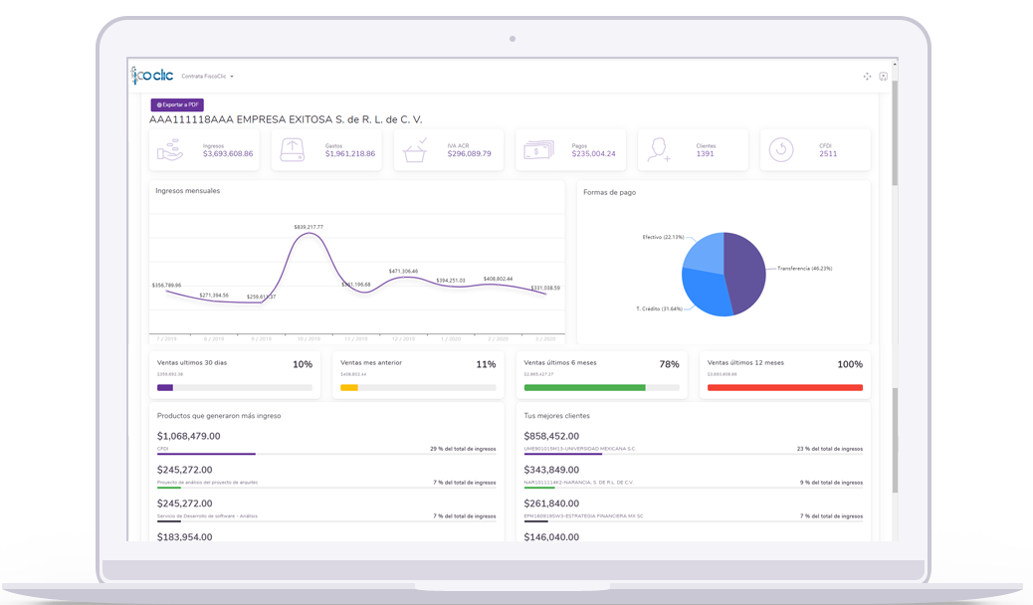Select the Ingresos hand-with-coins icon
The width and height of the screenshot is (1033, 605).
coord(171,150)
